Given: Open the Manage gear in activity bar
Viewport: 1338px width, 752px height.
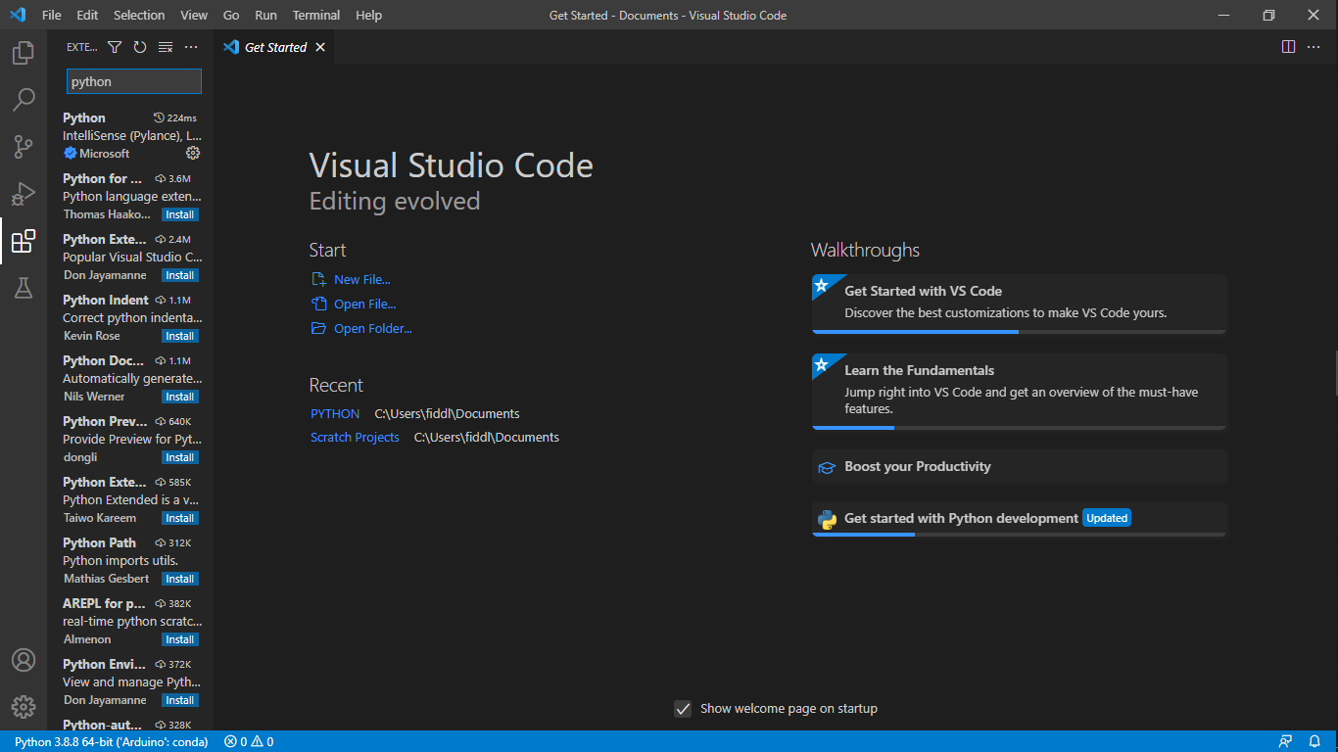Looking at the screenshot, I should 24,707.
